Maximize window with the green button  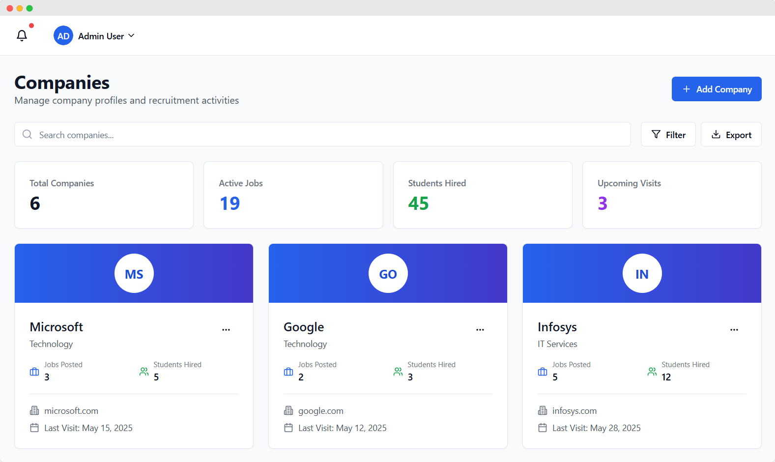click(x=29, y=8)
